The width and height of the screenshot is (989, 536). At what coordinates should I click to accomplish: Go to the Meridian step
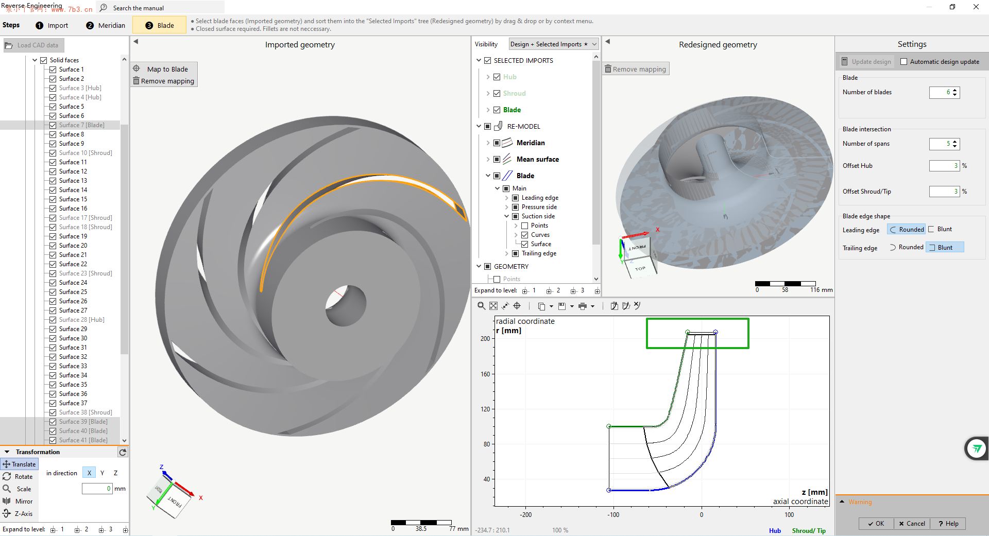106,26
